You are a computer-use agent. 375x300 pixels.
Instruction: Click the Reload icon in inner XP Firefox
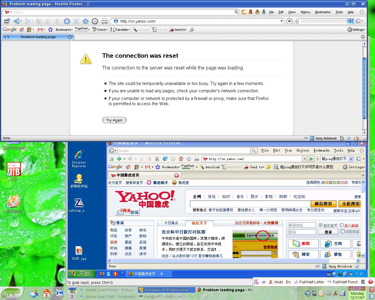pyautogui.click(x=165, y=159)
